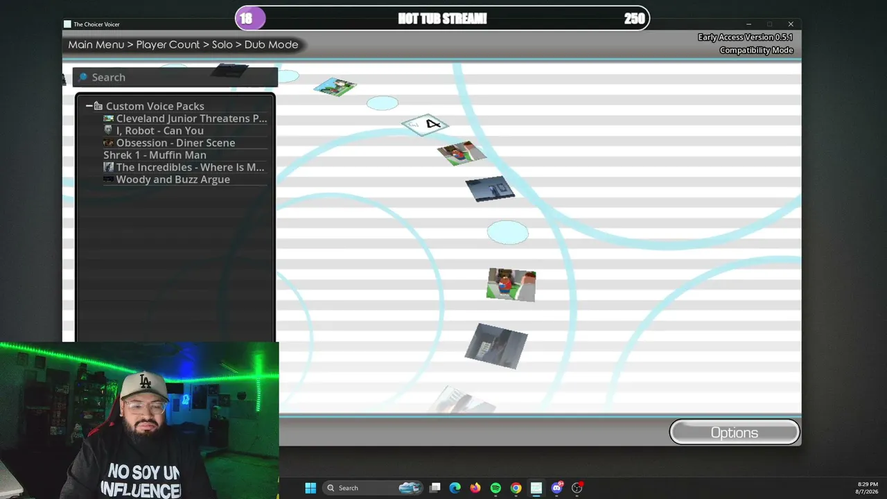Image resolution: width=887 pixels, height=499 pixels.
Task: Open the Windows Start menu
Action: point(310,488)
